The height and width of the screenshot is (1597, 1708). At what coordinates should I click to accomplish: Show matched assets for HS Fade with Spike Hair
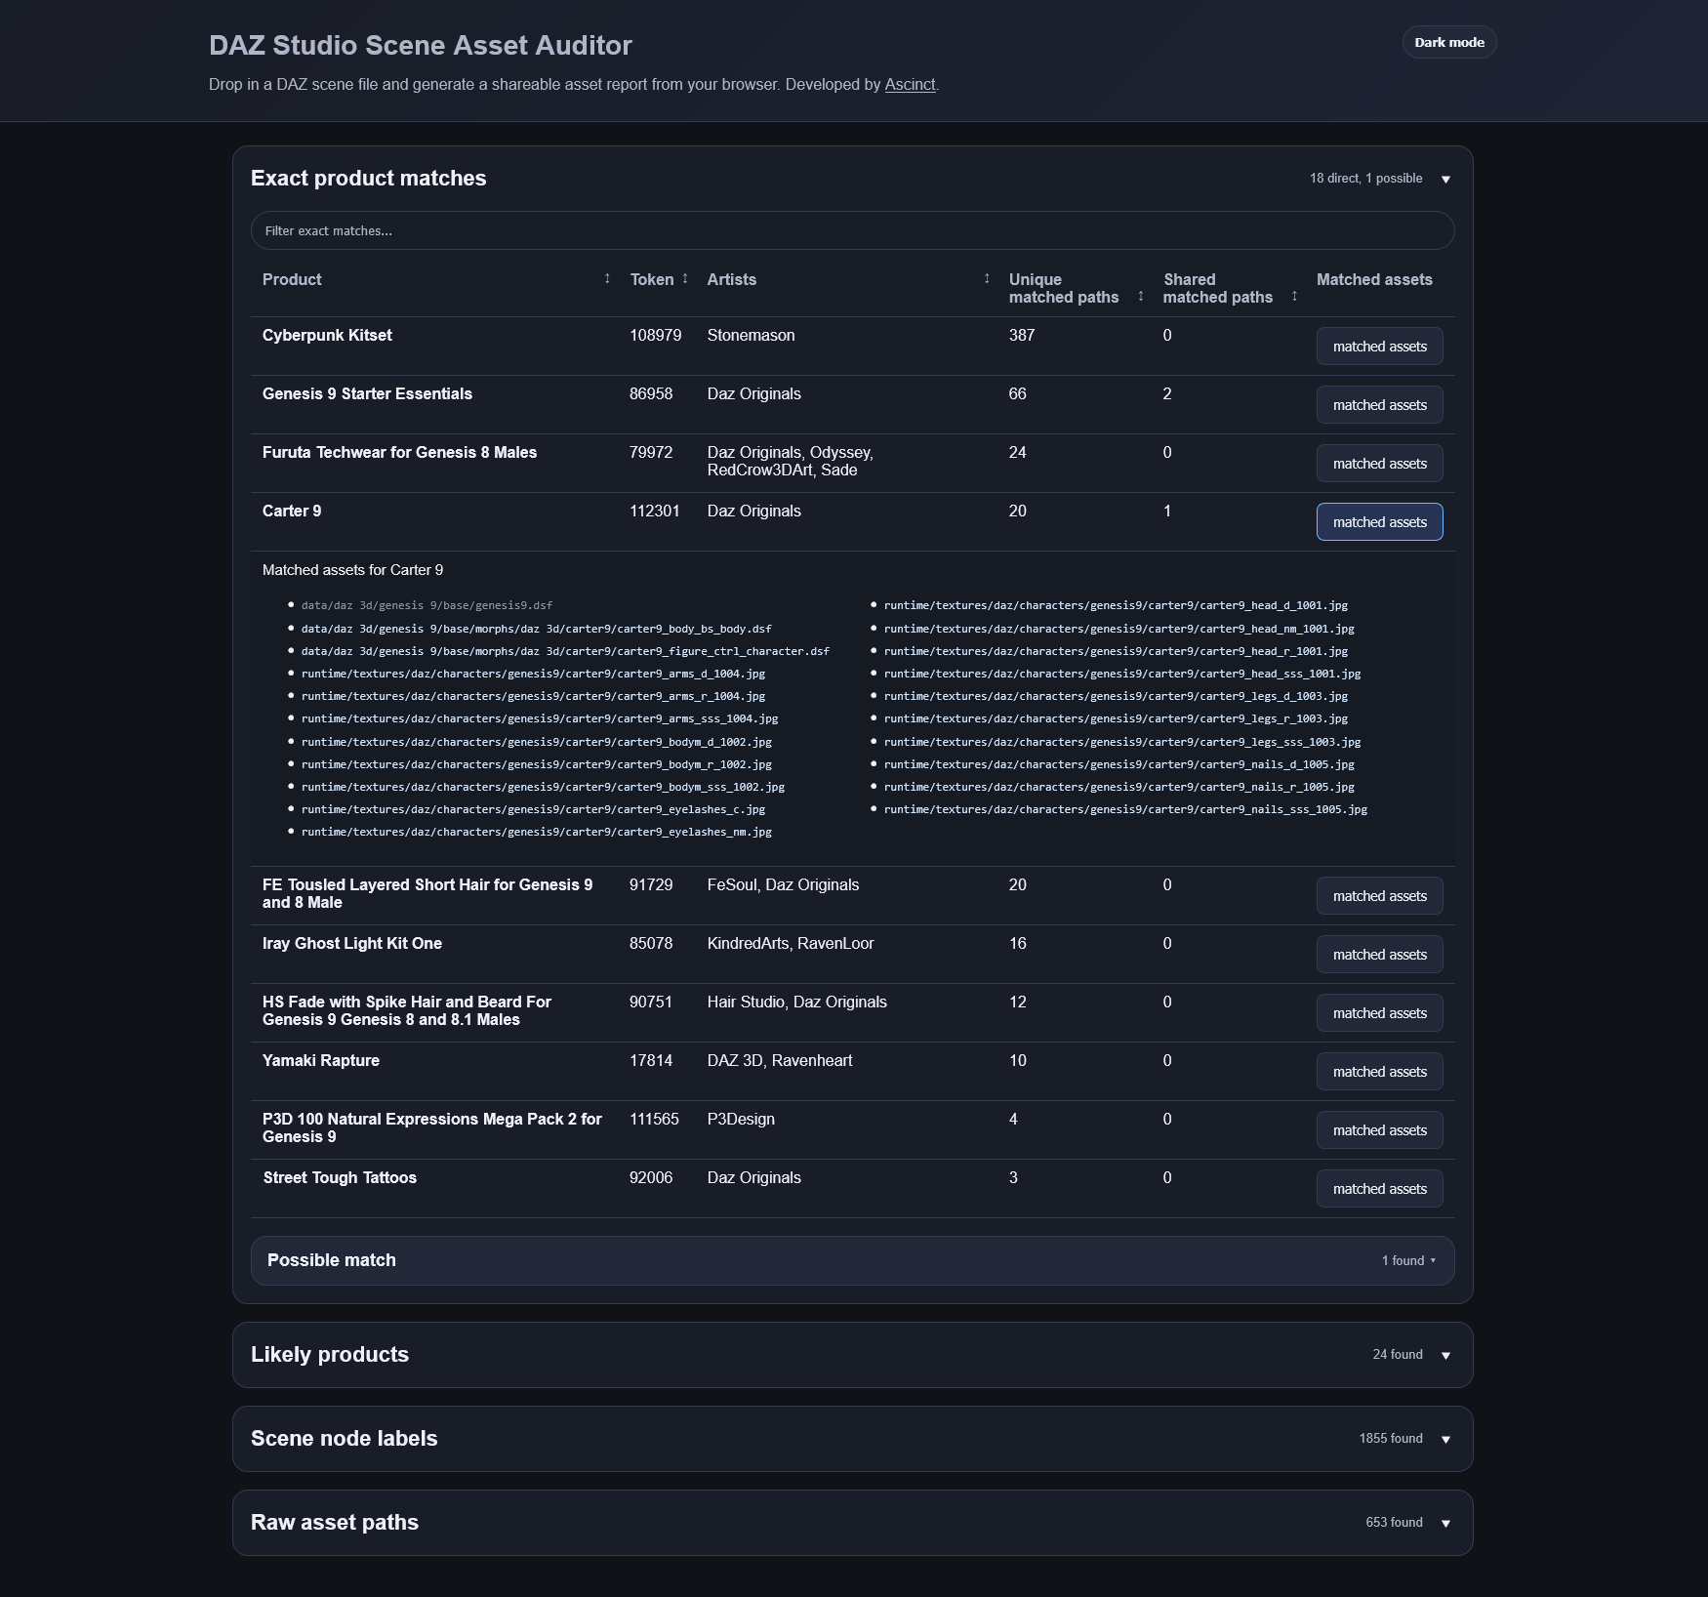[1379, 1013]
